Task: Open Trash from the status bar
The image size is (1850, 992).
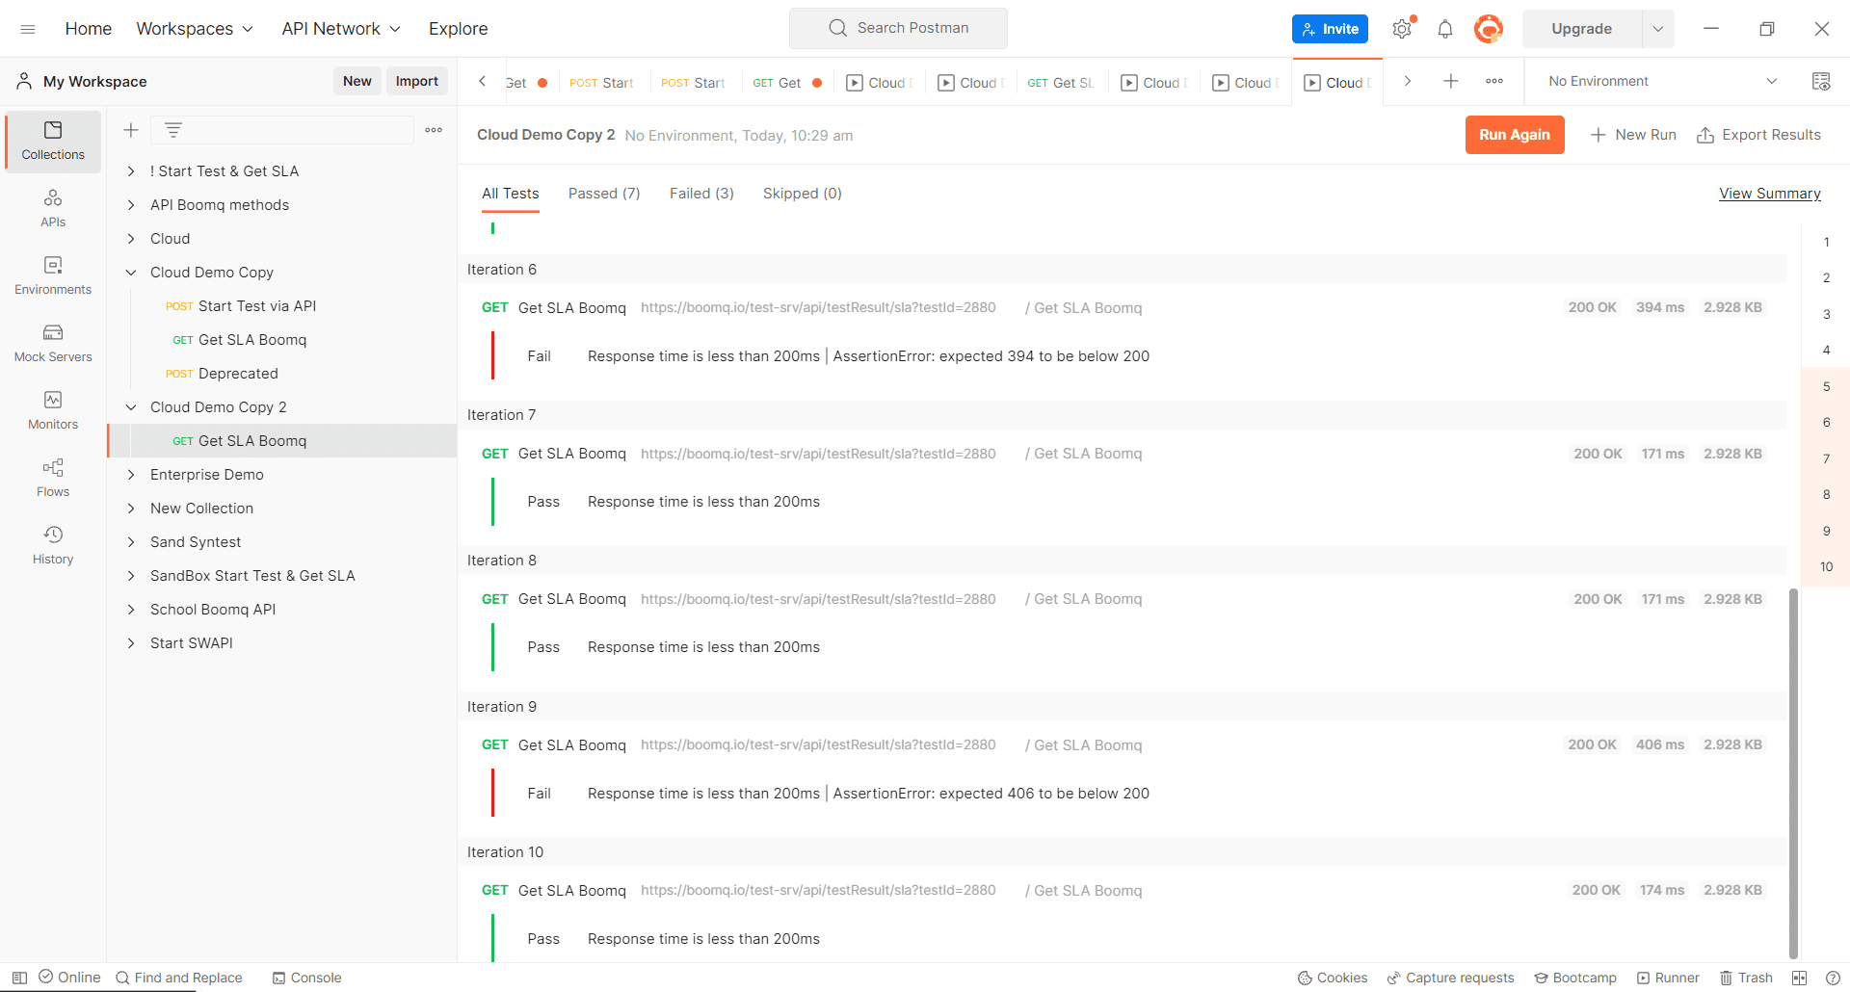Action: coord(1746,978)
